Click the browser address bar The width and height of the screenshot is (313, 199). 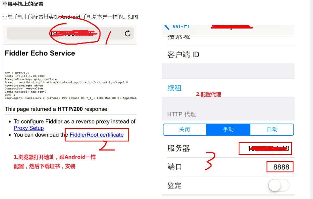(70, 33)
